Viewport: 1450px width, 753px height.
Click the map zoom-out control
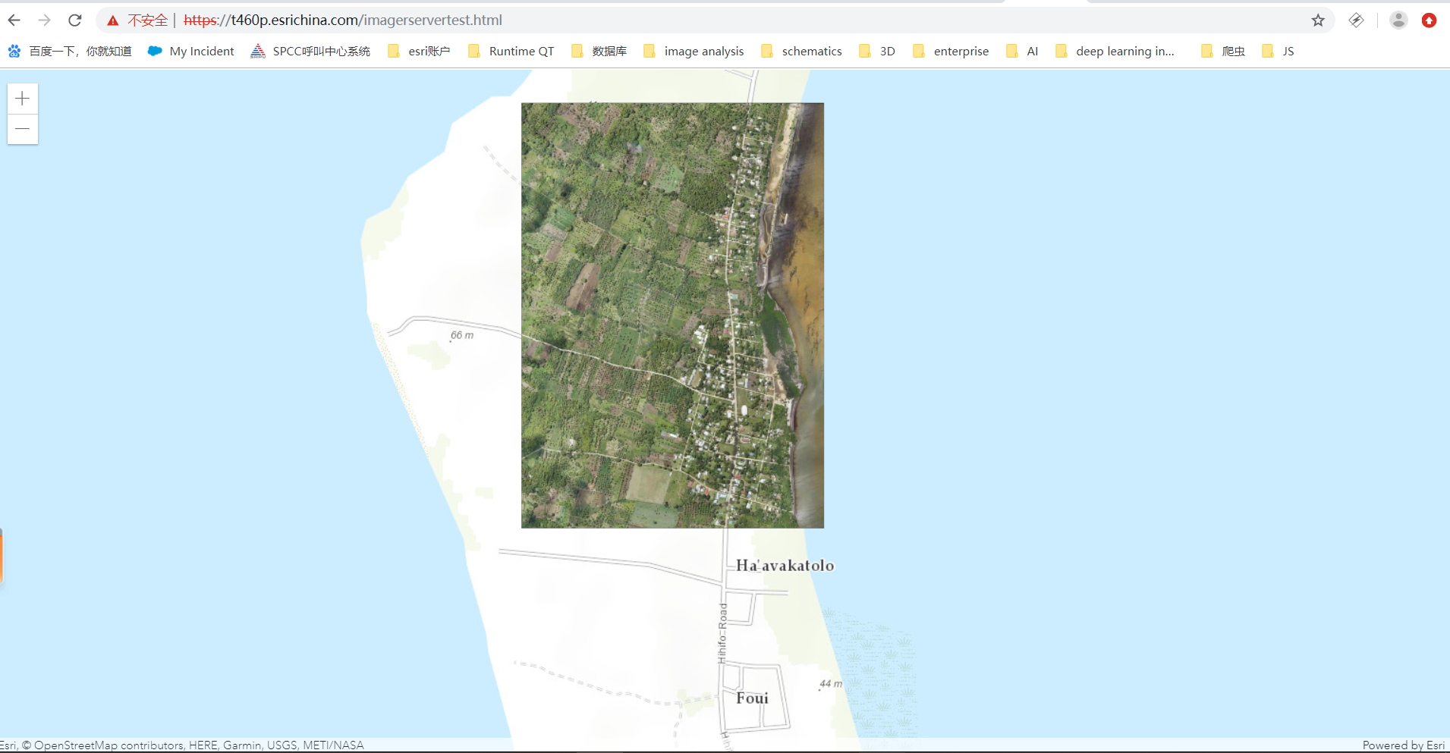(x=22, y=130)
